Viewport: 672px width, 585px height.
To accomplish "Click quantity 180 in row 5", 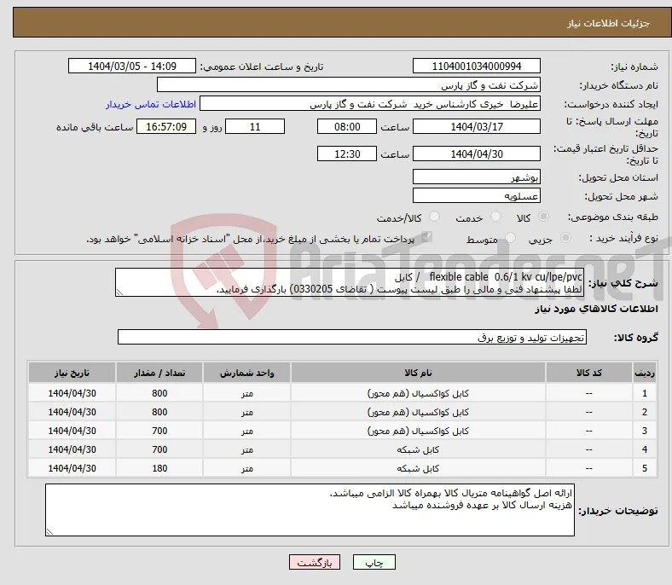I will coord(159,468).
